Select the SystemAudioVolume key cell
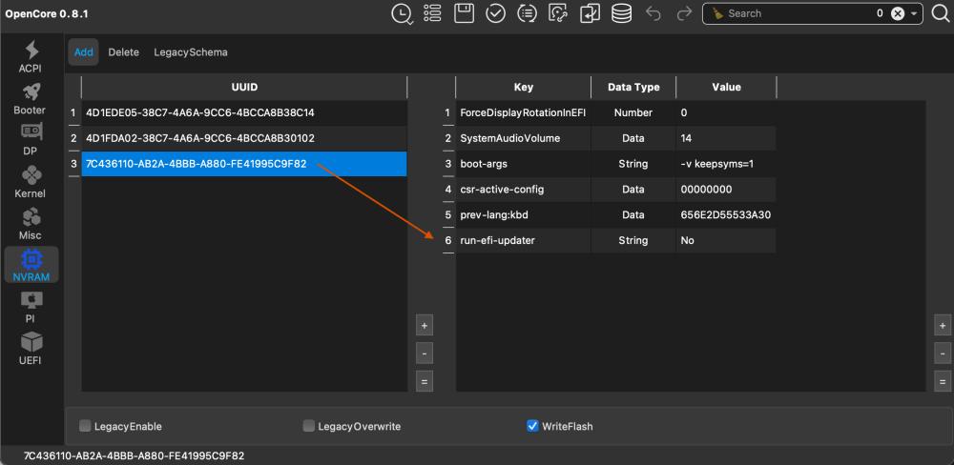954x465 pixels. point(523,138)
